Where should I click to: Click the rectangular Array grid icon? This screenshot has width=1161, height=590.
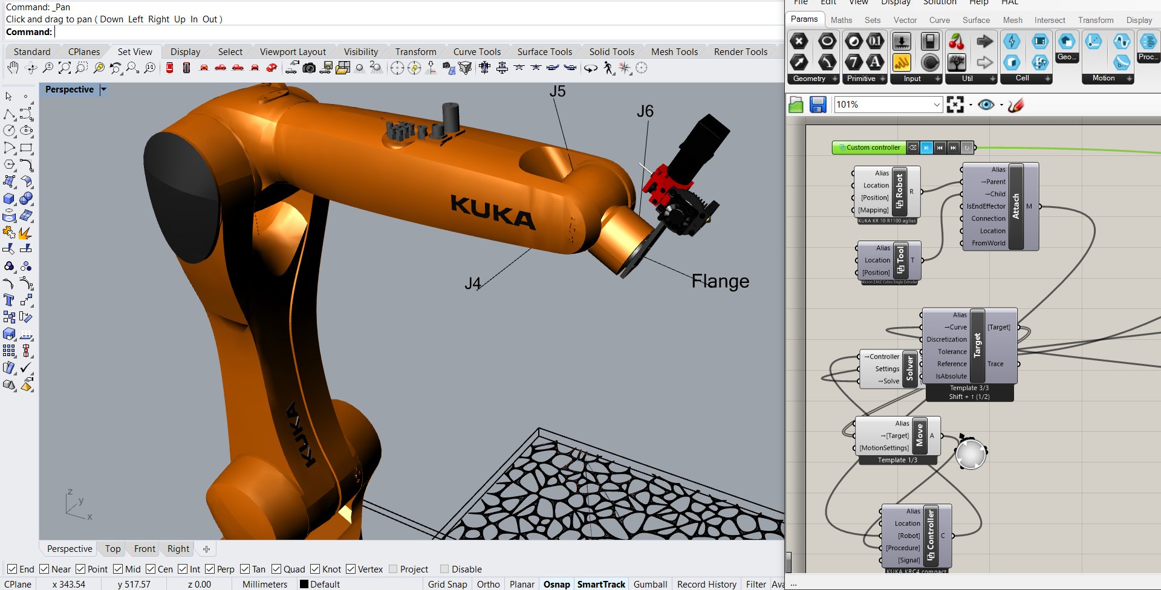click(9, 351)
